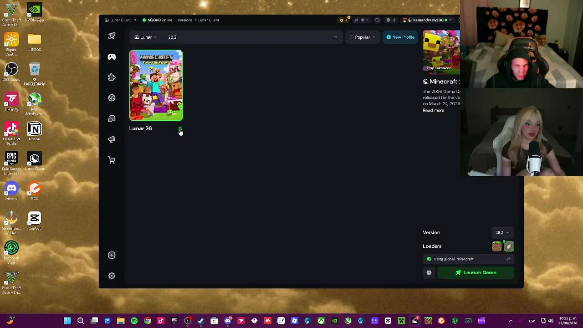Click the switch arrows beside Using global .minecraft
This screenshot has height=328, width=583.
[x=508, y=259]
